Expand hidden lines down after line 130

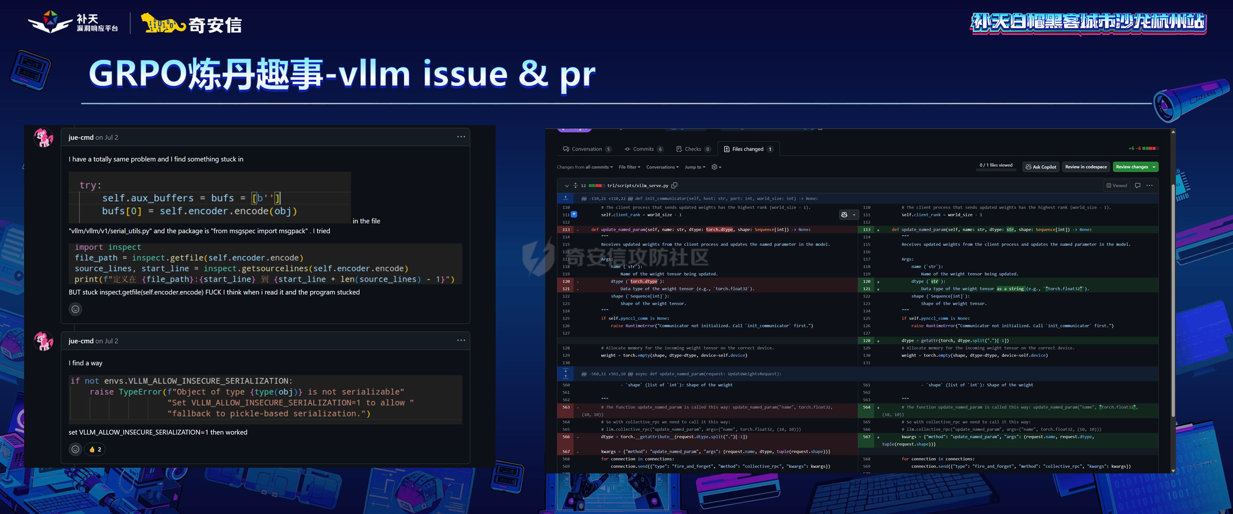point(566,371)
